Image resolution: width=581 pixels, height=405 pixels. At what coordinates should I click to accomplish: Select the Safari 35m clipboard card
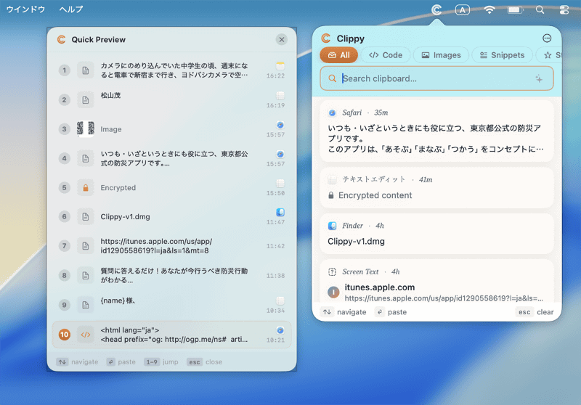click(436, 131)
